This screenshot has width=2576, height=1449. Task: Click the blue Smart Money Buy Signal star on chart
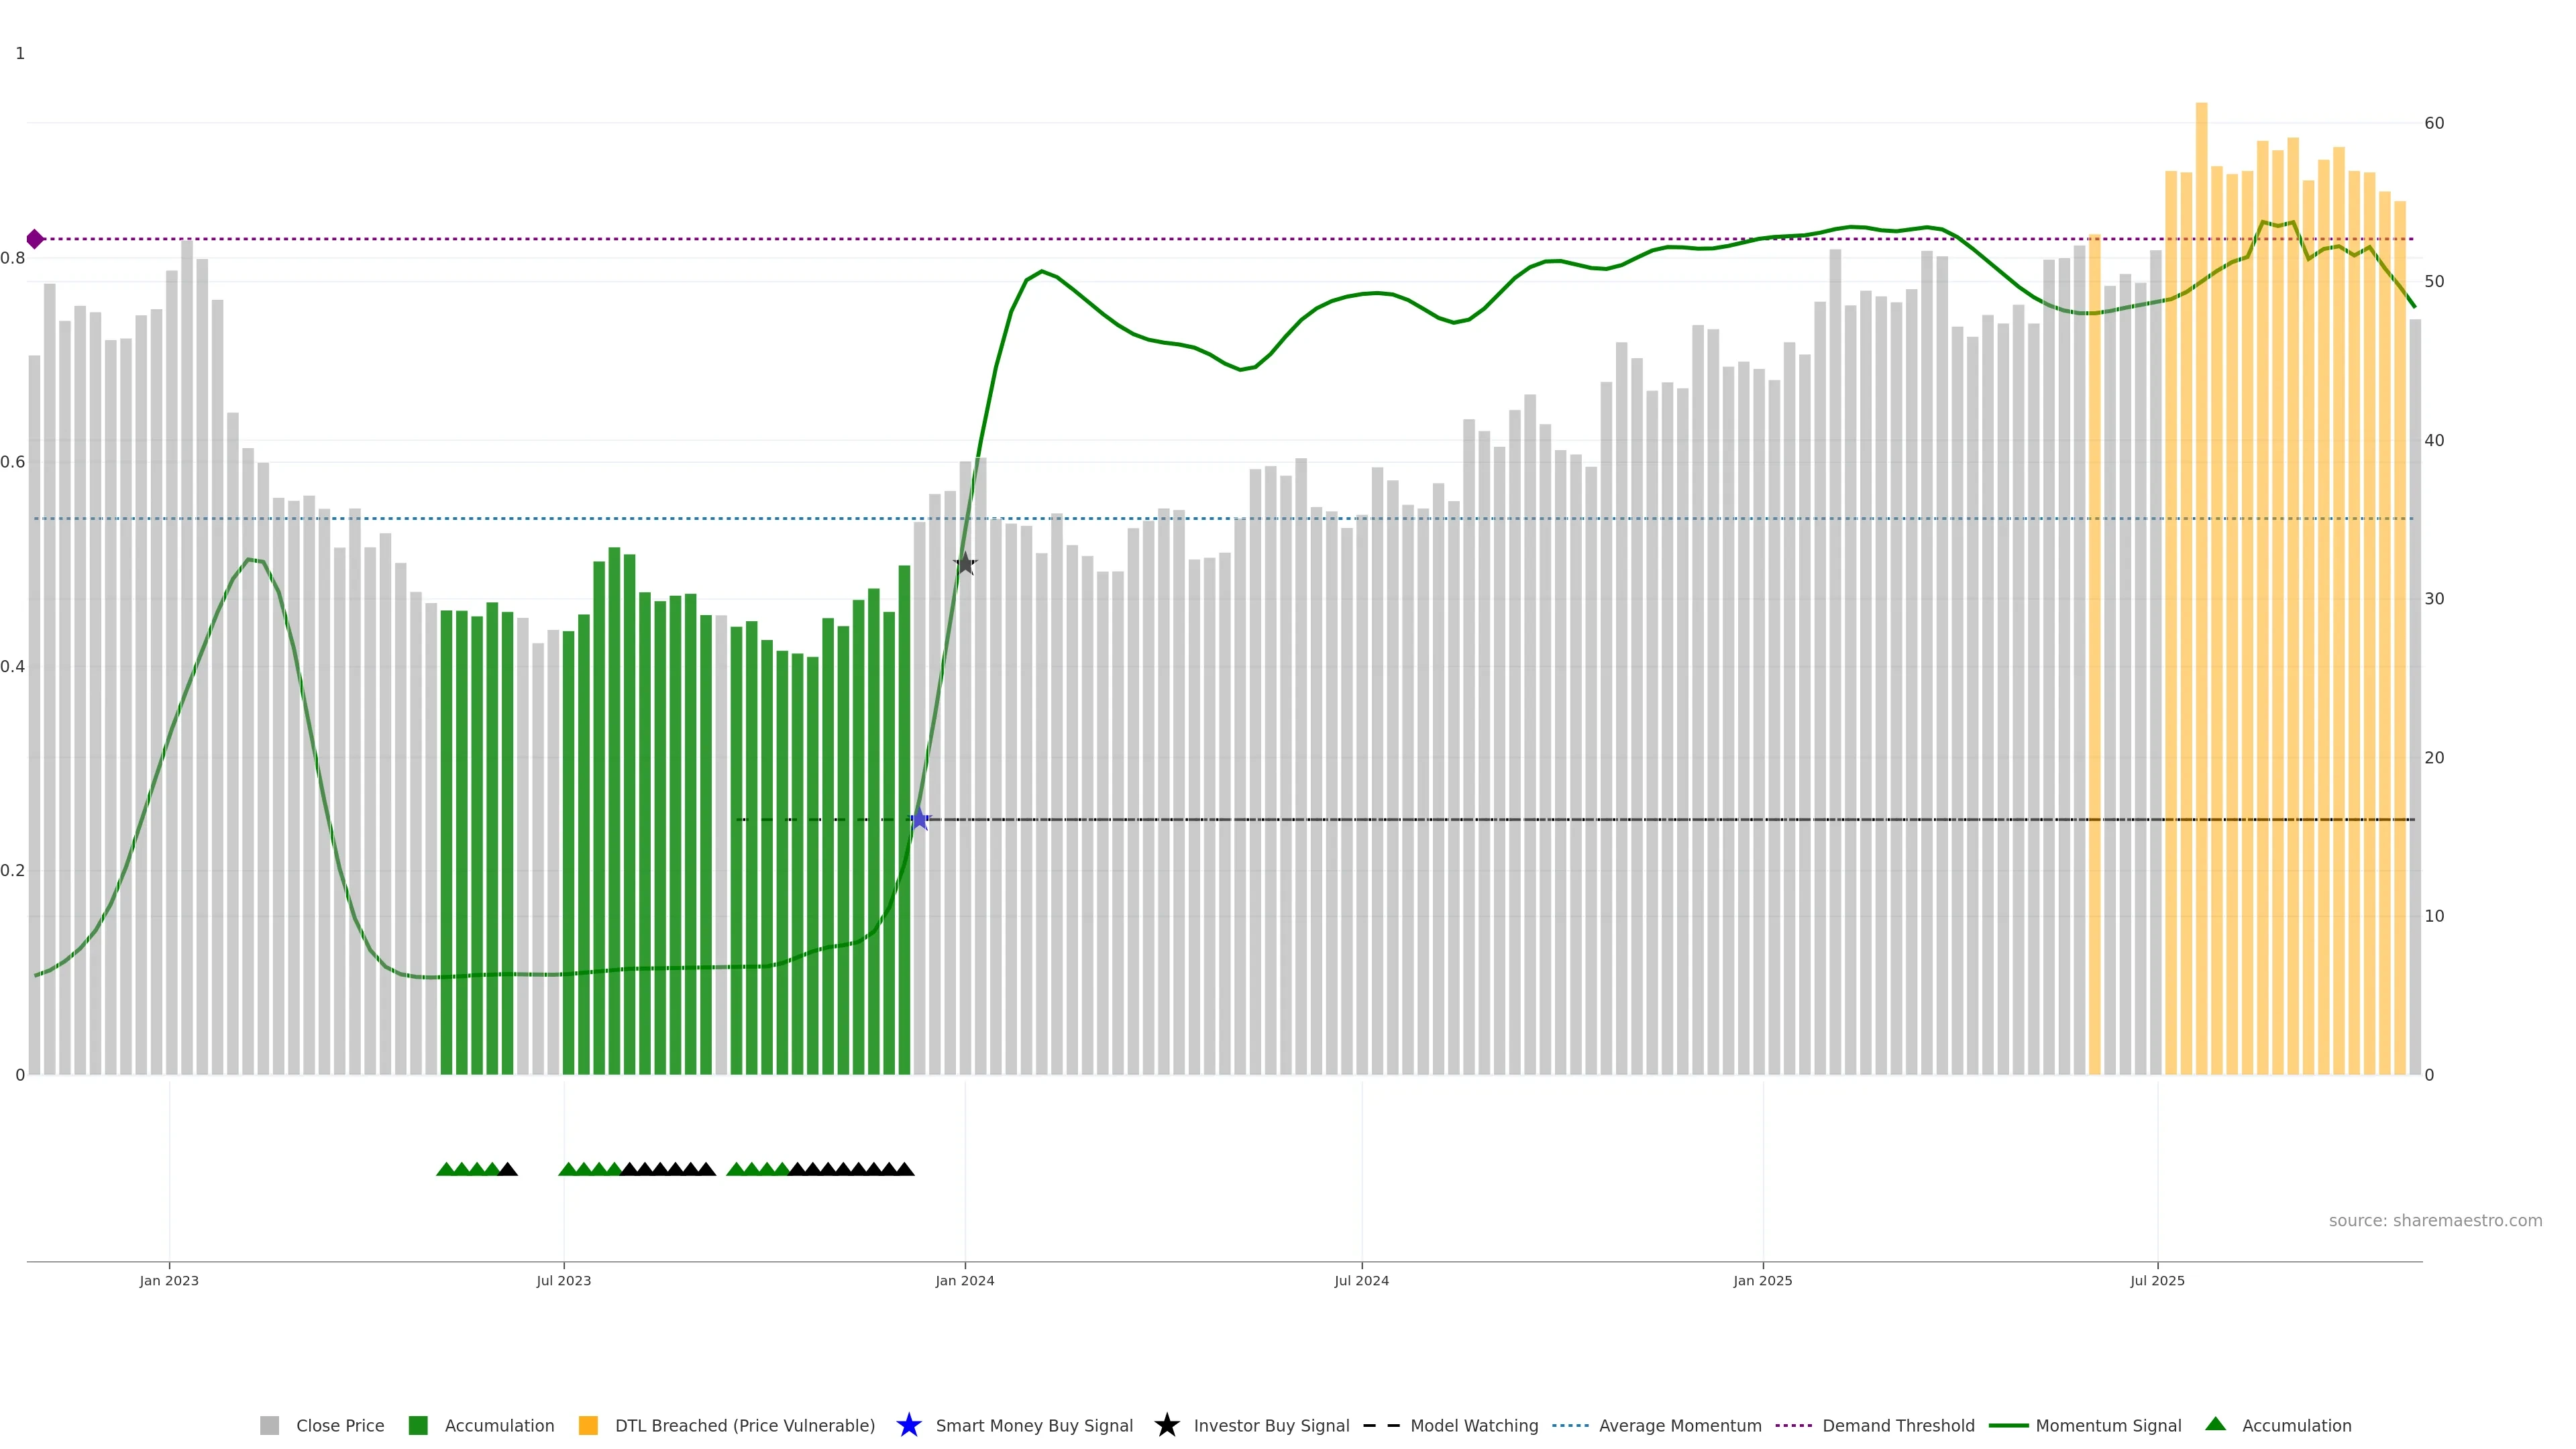pos(919,819)
